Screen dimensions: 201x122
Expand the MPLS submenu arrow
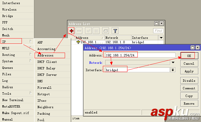point(30,48)
